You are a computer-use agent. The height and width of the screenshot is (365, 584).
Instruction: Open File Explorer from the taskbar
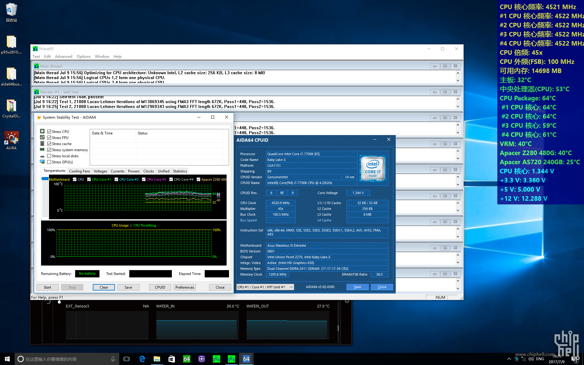[x=157, y=359]
